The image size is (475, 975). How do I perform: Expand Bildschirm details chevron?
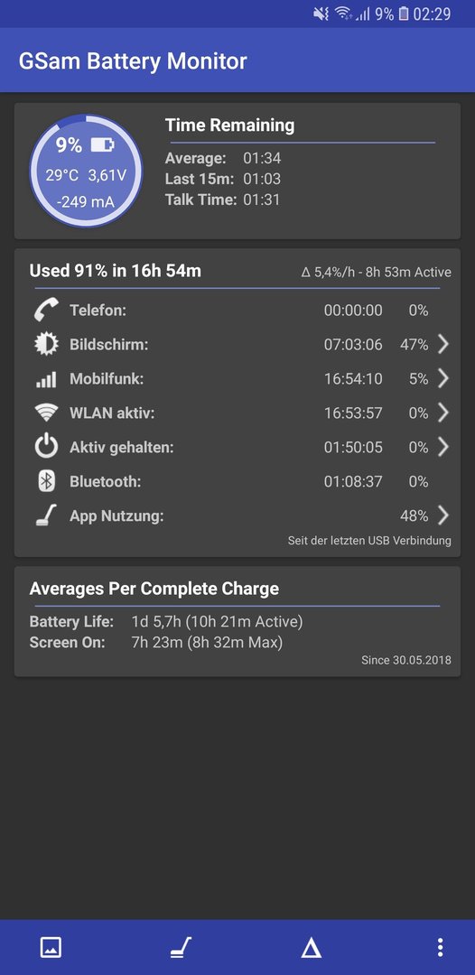tap(442, 344)
